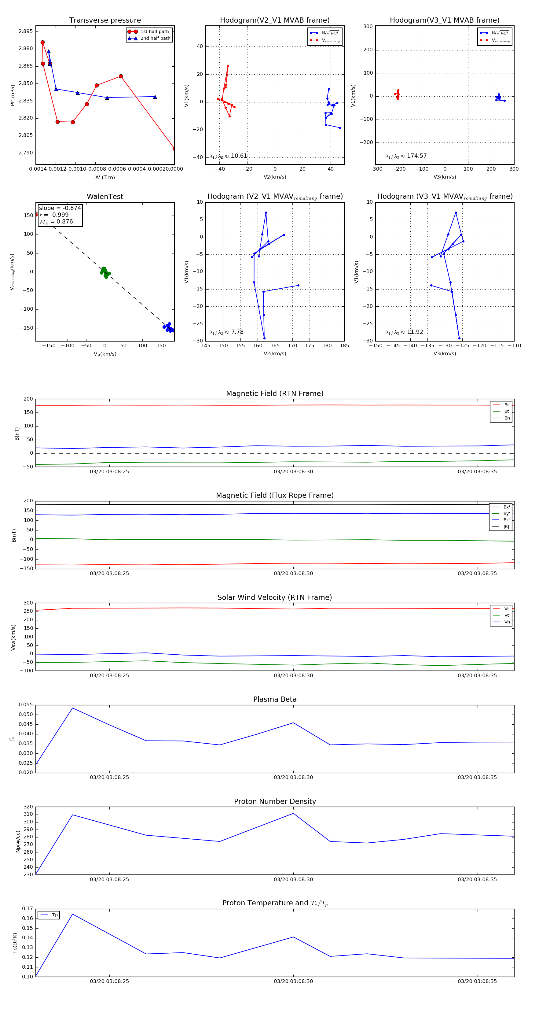
Task: Click the "Hodogram (V3_V1 MVAVremaining frame)" title
Action: [x=445, y=197]
